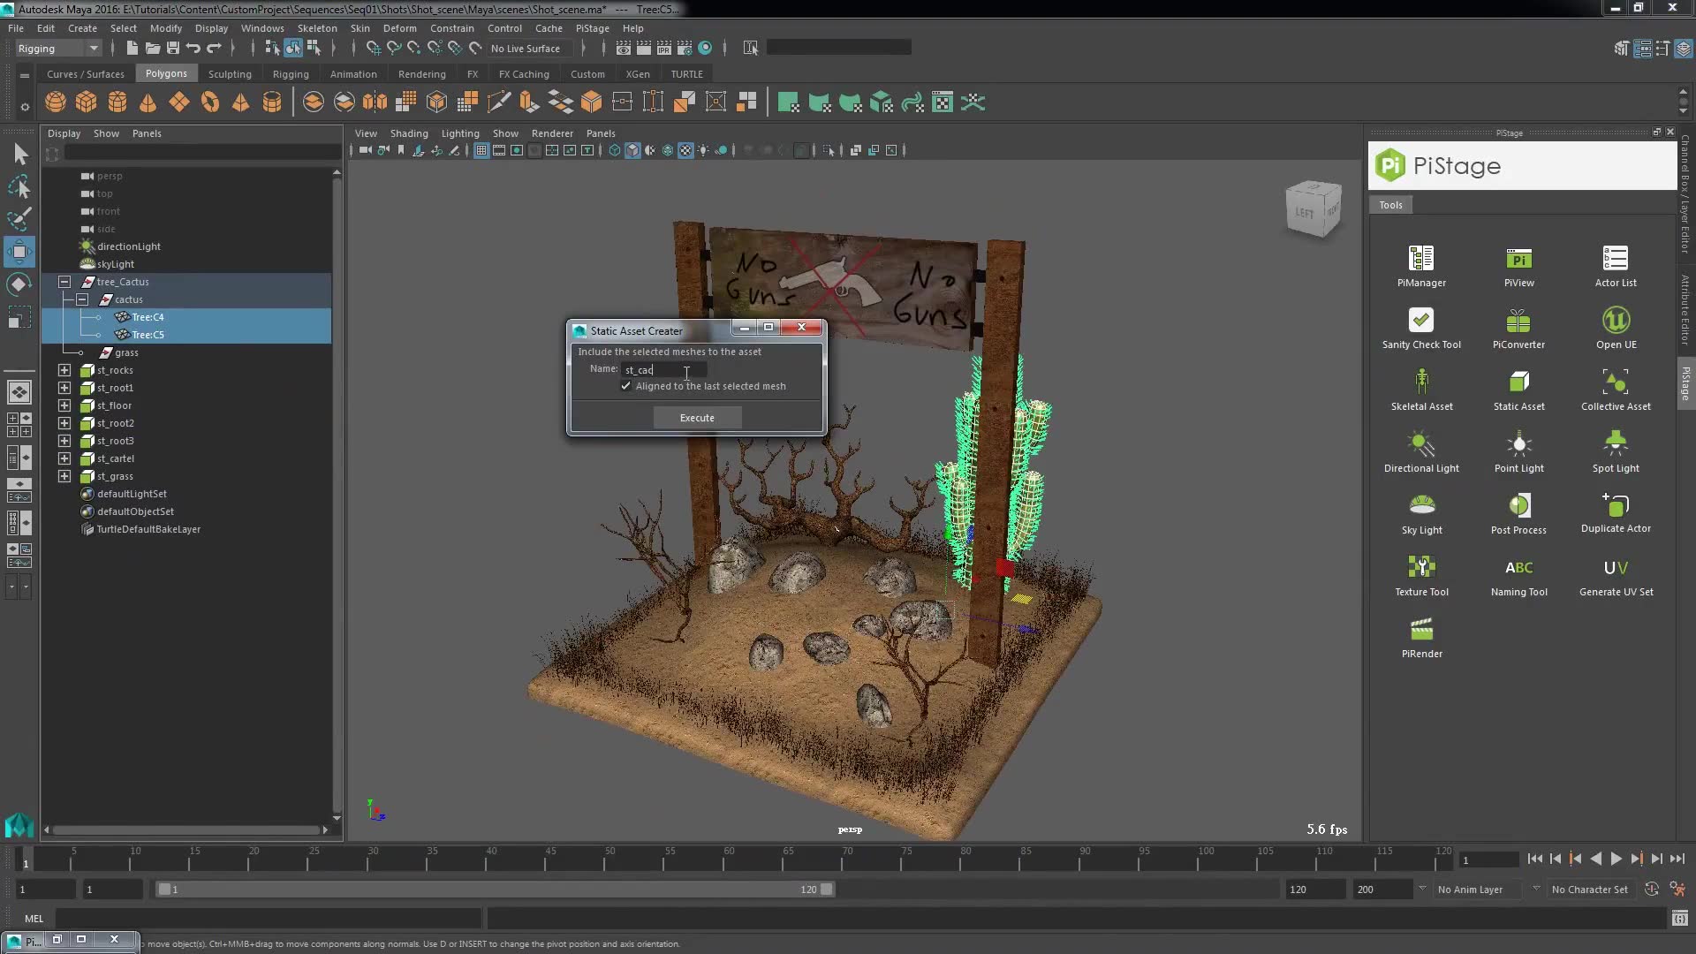Screen dimensions: 1696x954
Task: Launch the Sanity Check Tool
Action: [1420, 321]
